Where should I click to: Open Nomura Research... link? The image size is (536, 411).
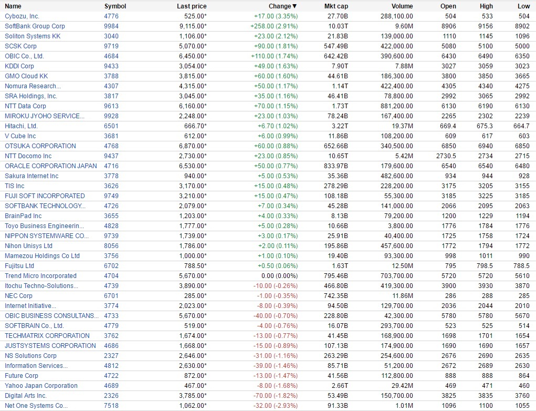click(33, 86)
